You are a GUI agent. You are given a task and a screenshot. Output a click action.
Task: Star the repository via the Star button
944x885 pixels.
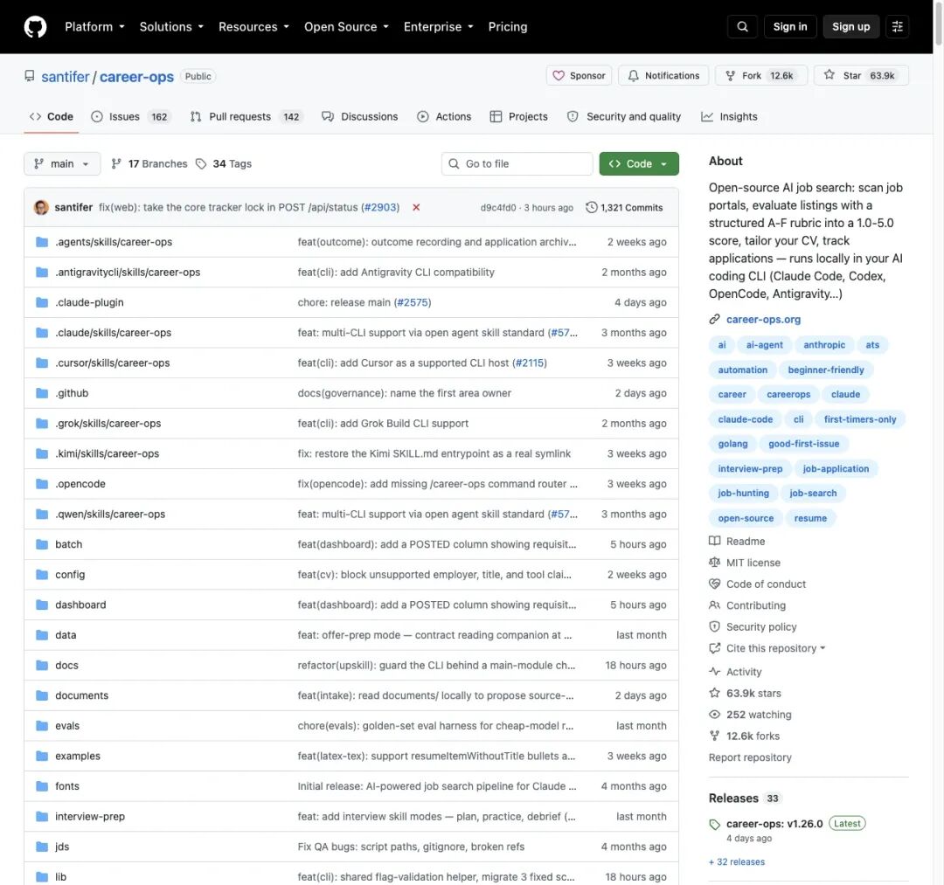point(861,75)
